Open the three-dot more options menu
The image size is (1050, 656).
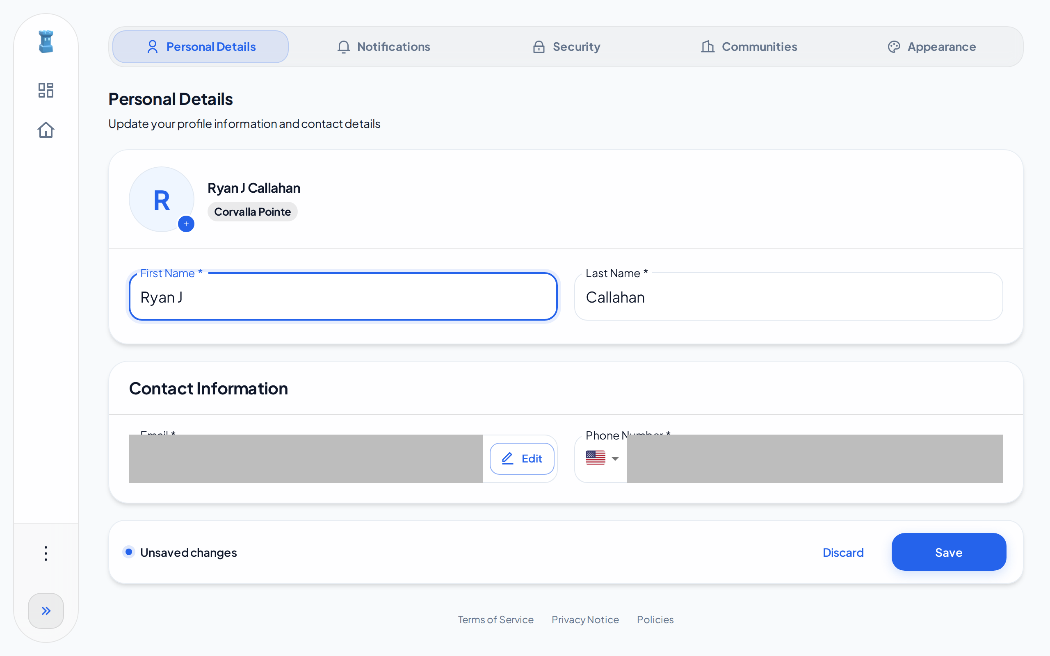pyautogui.click(x=46, y=553)
